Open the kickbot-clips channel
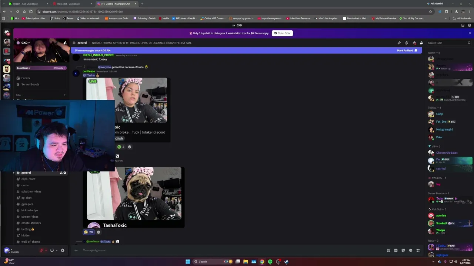Image resolution: width=474 pixels, height=266 pixels. pos(30,210)
